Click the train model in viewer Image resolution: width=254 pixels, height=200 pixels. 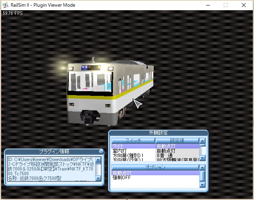(x=110, y=92)
